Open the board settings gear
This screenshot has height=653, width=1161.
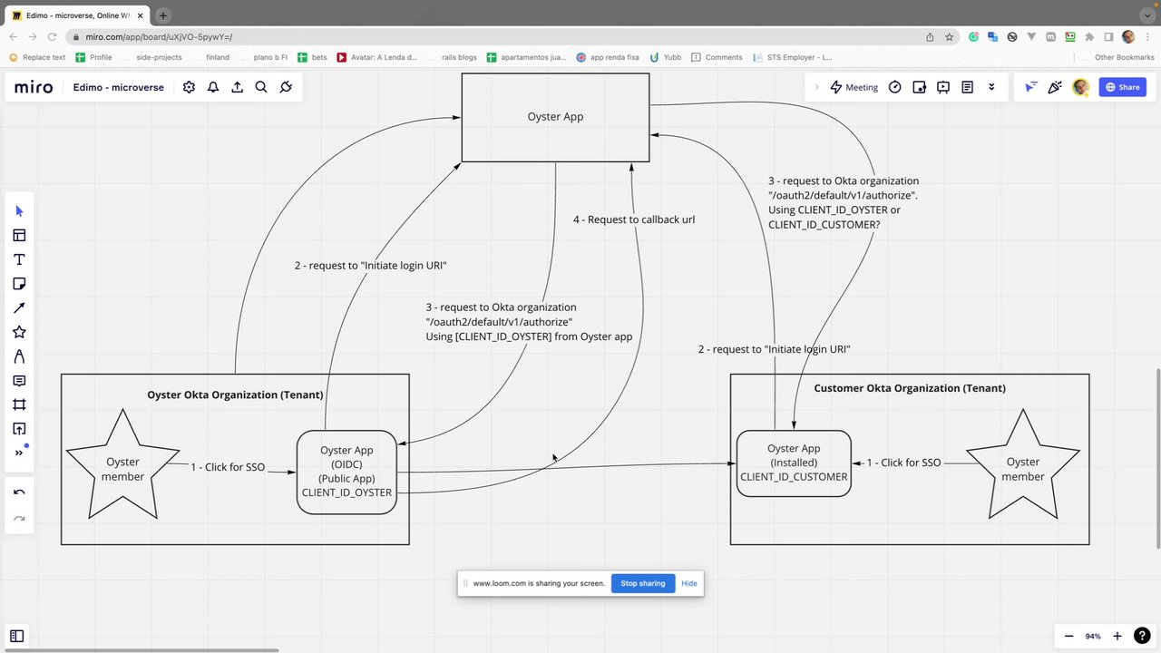click(x=189, y=87)
